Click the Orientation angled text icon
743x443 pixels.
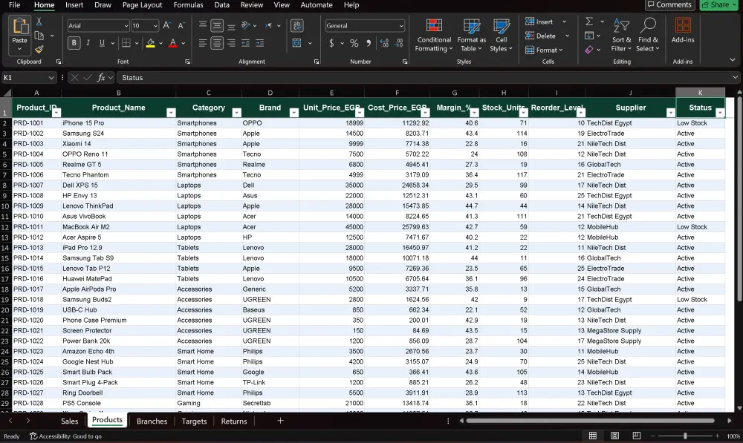(x=245, y=25)
